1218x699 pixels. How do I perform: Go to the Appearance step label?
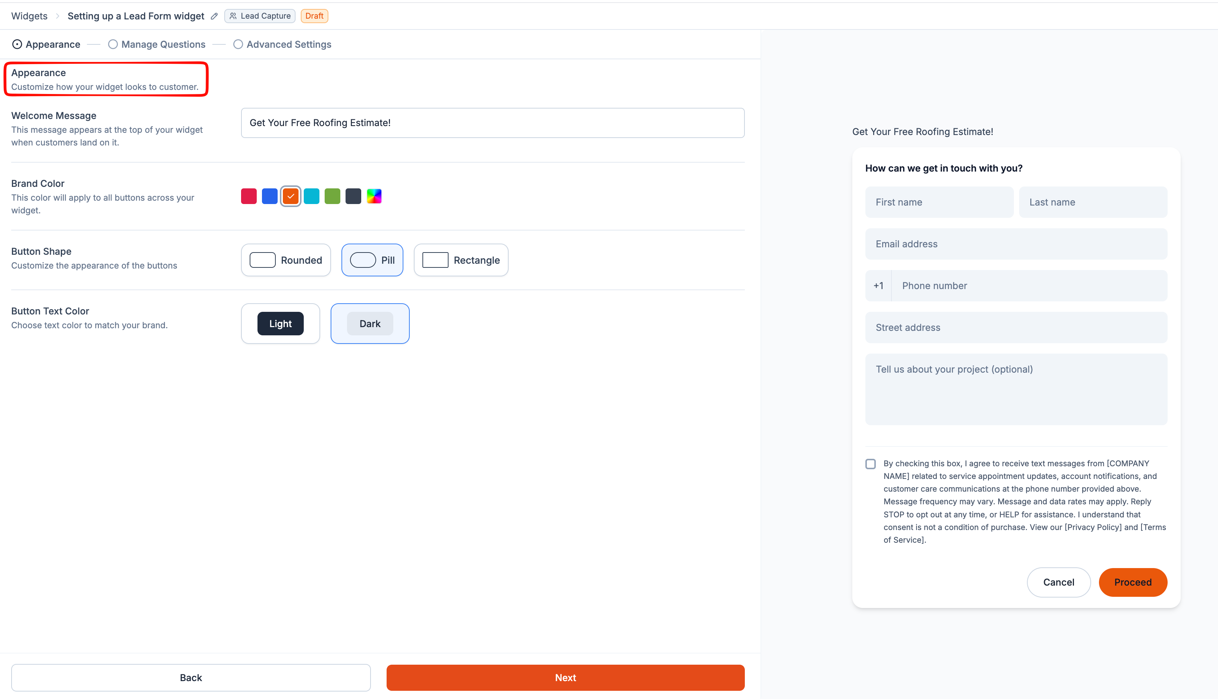point(53,44)
